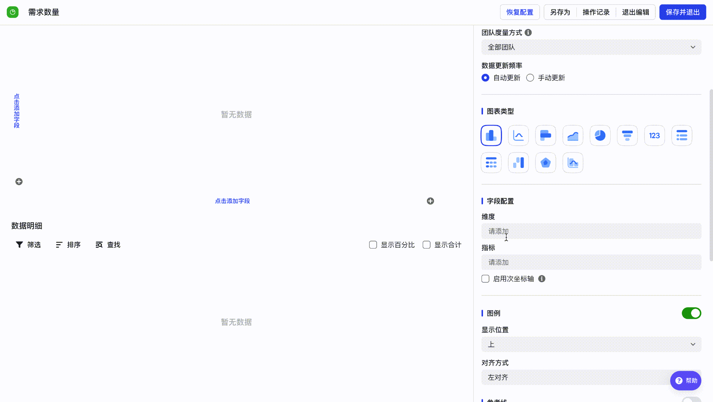Click the 排序 sort icon
The image size is (713, 402).
59,244
